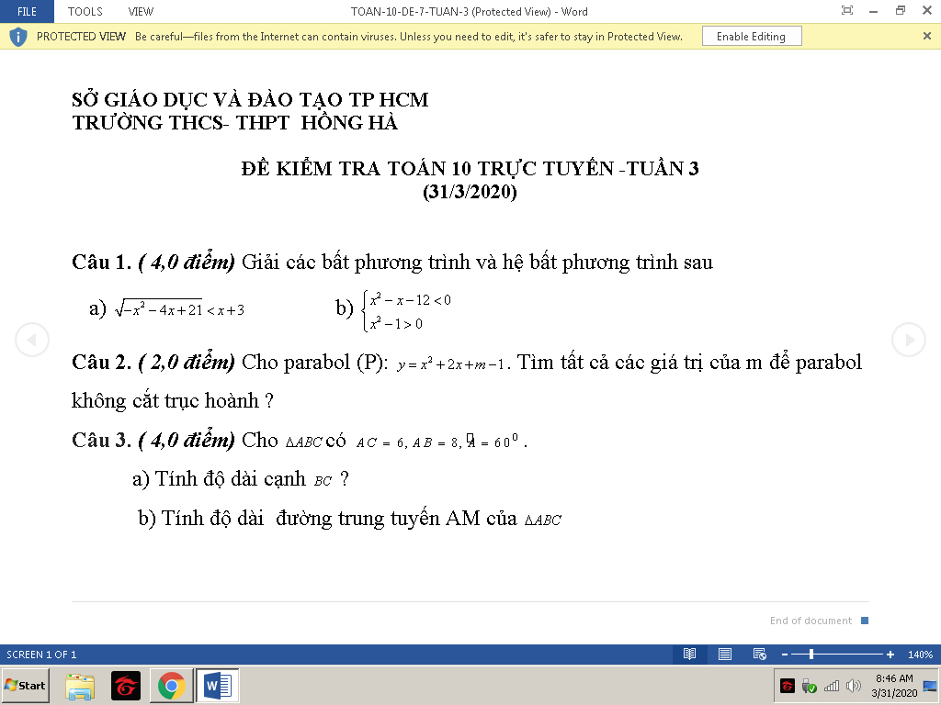Viewport: 941px width, 705px height.
Task: Select Word in the taskbar
Action: (x=217, y=686)
